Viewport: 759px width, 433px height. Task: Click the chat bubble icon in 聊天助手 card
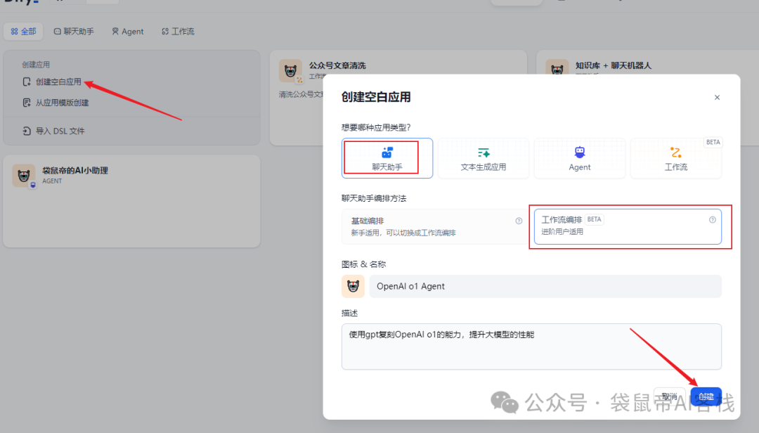387,153
